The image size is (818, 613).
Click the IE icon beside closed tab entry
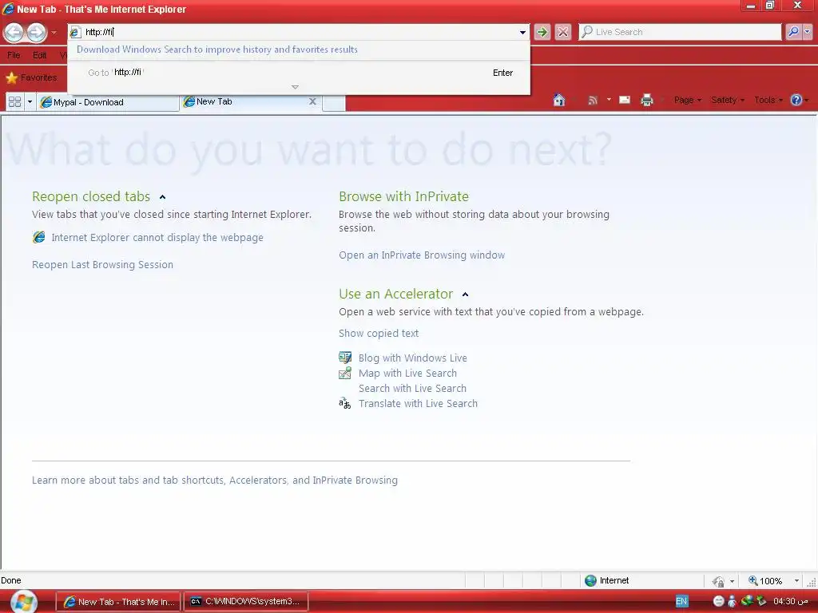tap(38, 238)
